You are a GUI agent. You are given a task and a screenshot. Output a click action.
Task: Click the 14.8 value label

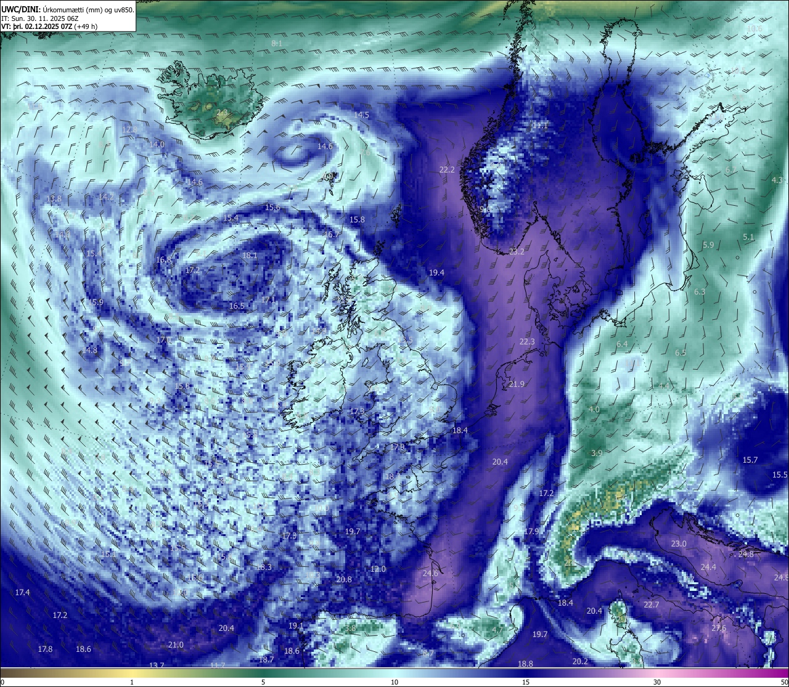click(x=89, y=350)
